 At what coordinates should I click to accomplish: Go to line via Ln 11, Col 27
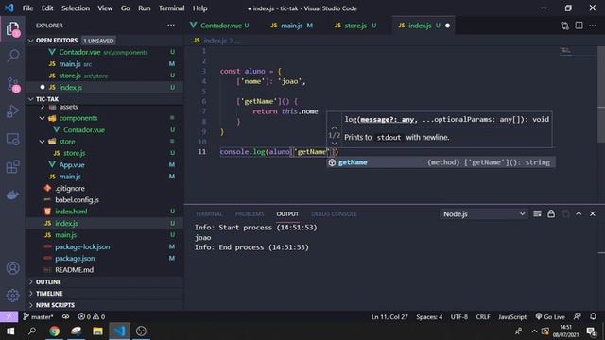389,317
